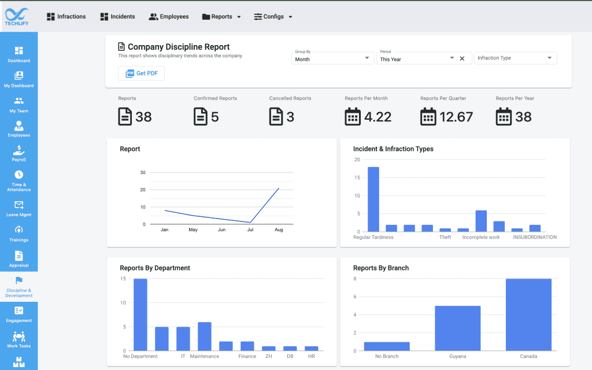
Task: Clear the Period filter selection
Action: coord(462,58)
